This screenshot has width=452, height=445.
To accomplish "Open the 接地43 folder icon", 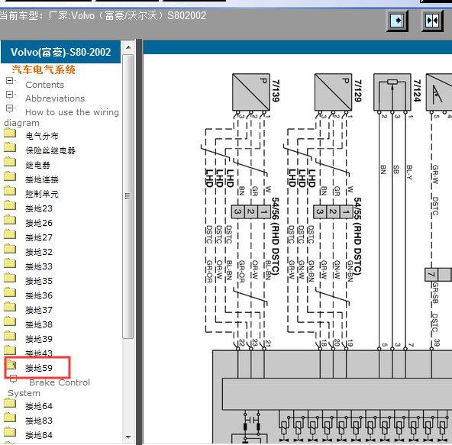I will click(10, 350).
